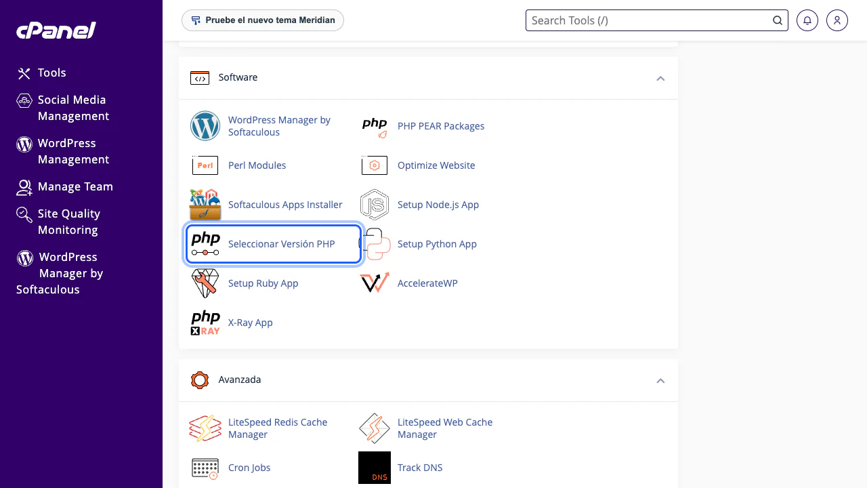This screenshot has height=488, width=867.
Task: Open the notifications bell icon
Action: (807, 20)
